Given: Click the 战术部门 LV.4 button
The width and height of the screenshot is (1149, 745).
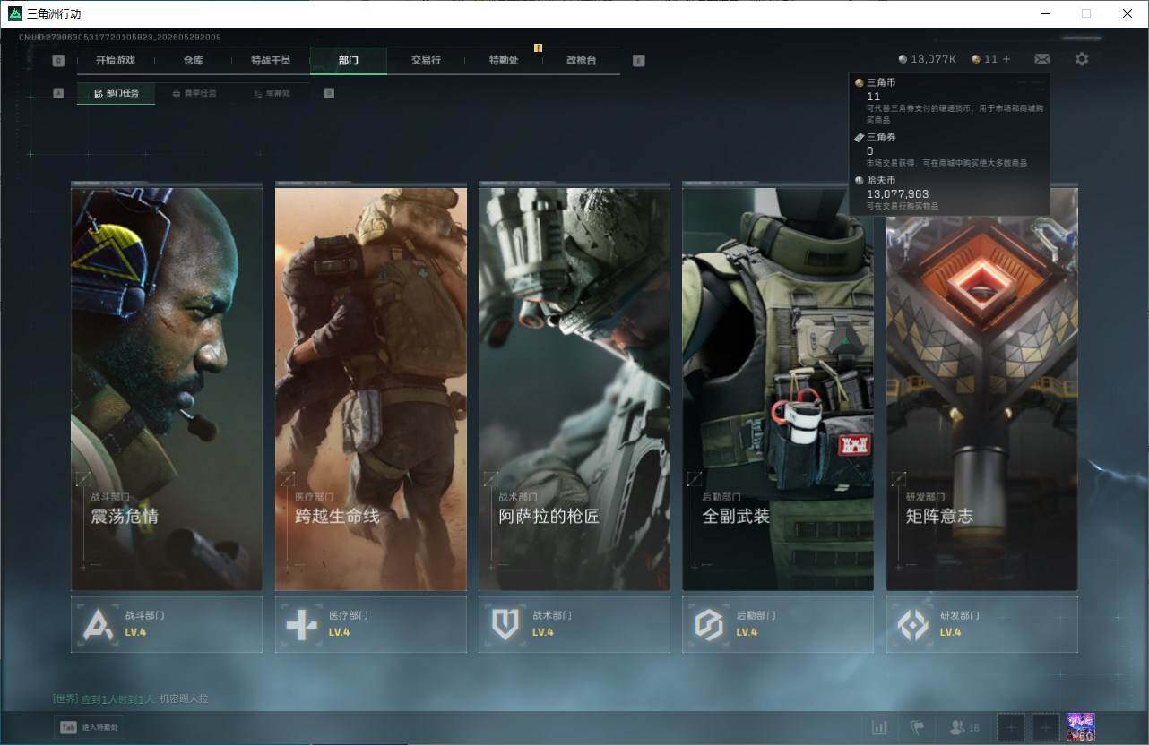Looking at the screenshot, I should tap(574, 624).
